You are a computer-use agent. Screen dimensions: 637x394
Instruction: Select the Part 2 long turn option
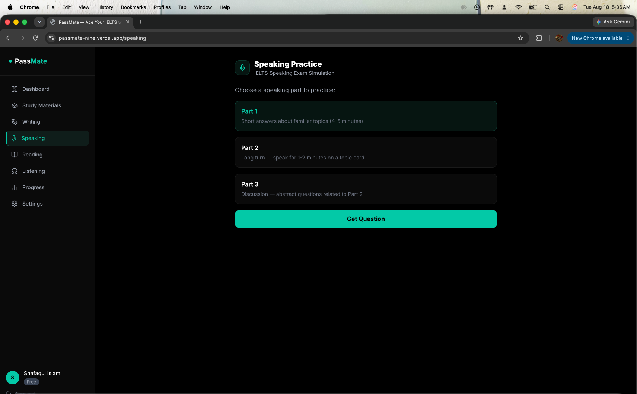coord(366,152)
